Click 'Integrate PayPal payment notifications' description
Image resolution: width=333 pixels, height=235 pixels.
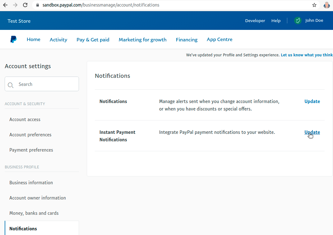217,132
